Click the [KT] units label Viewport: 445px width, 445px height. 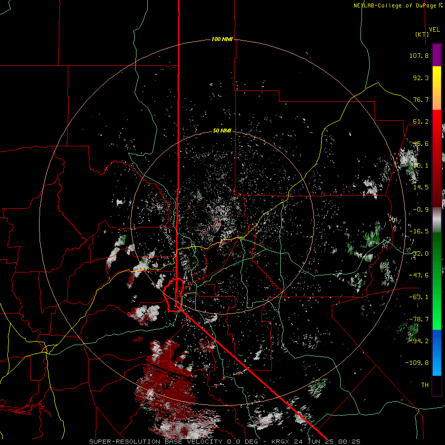pos(422,34)
